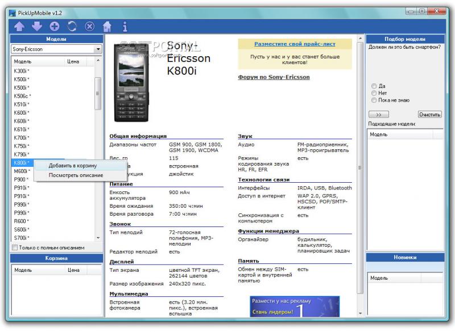Select the 'Нет' radio button
Image resolution: width=455 pixels, height=332 pixels.
click(x=374, y=93)
